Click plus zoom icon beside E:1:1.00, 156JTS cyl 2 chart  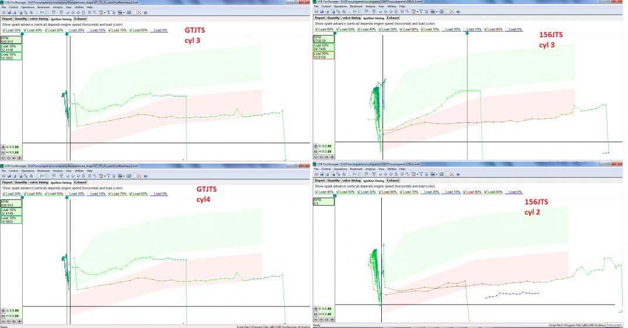coord(316,309)
